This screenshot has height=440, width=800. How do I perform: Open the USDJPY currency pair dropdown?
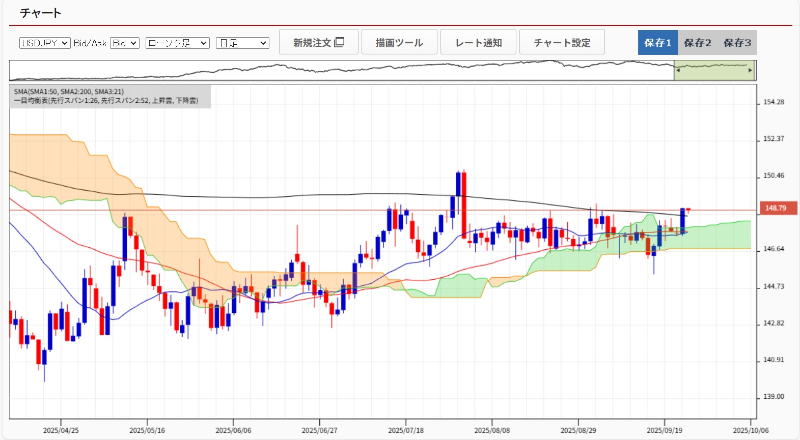45,43
